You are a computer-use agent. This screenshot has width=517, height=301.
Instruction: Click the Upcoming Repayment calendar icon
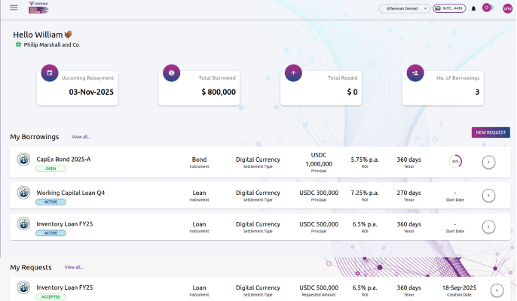(49, 73)
